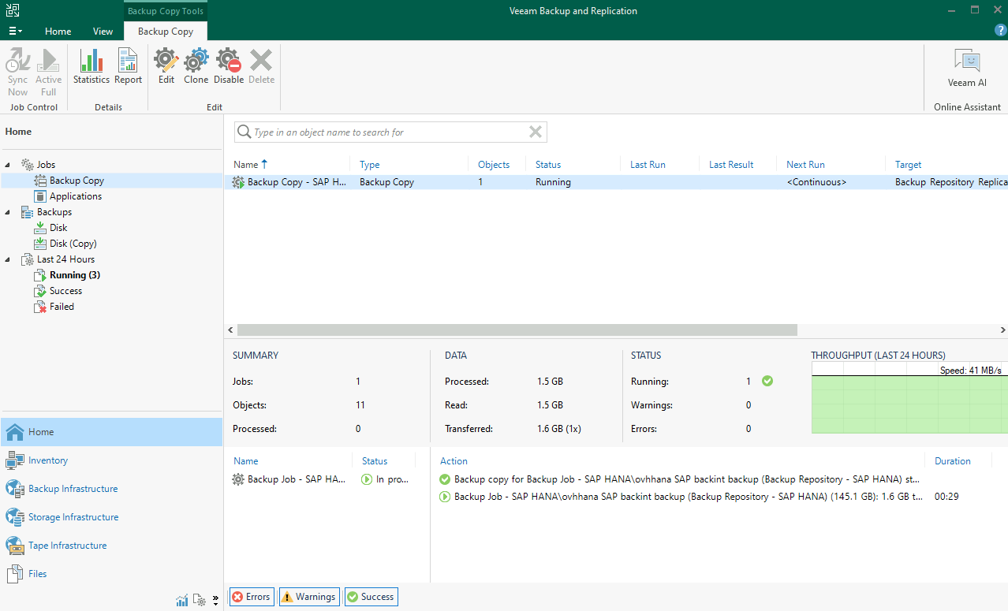This screenshot has width=1008, height=611.
Task: Open the Backup Infrastructure view
Action: point(73,489)
